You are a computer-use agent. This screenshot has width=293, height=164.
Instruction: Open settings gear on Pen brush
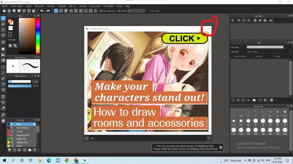point(34,124)
